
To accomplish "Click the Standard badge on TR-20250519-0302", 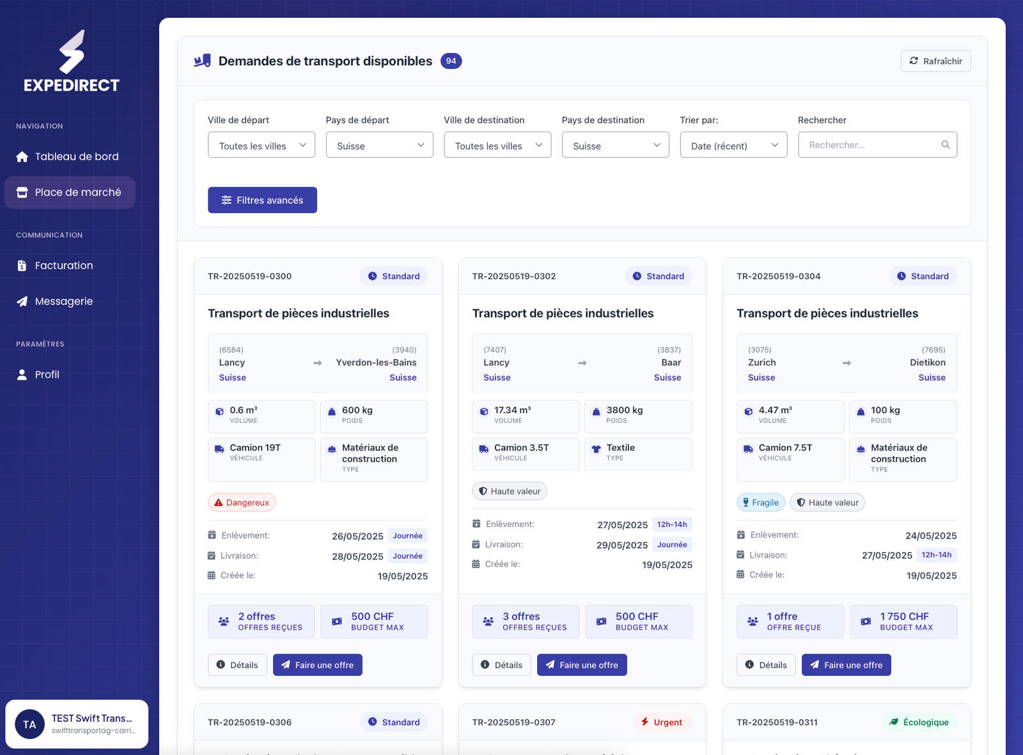I will click(659, 276).
